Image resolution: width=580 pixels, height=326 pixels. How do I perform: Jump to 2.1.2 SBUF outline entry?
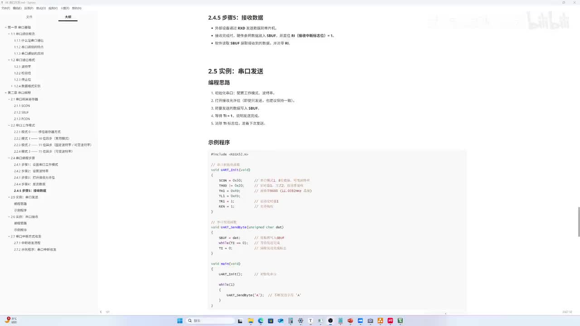coord(21,112)
